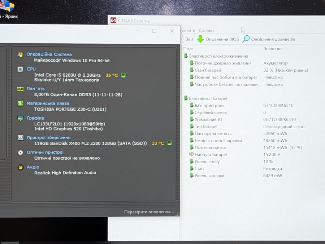Click the red voltage icon beside Напруга батареї
325x244 pixels.
tap(191, 154)
